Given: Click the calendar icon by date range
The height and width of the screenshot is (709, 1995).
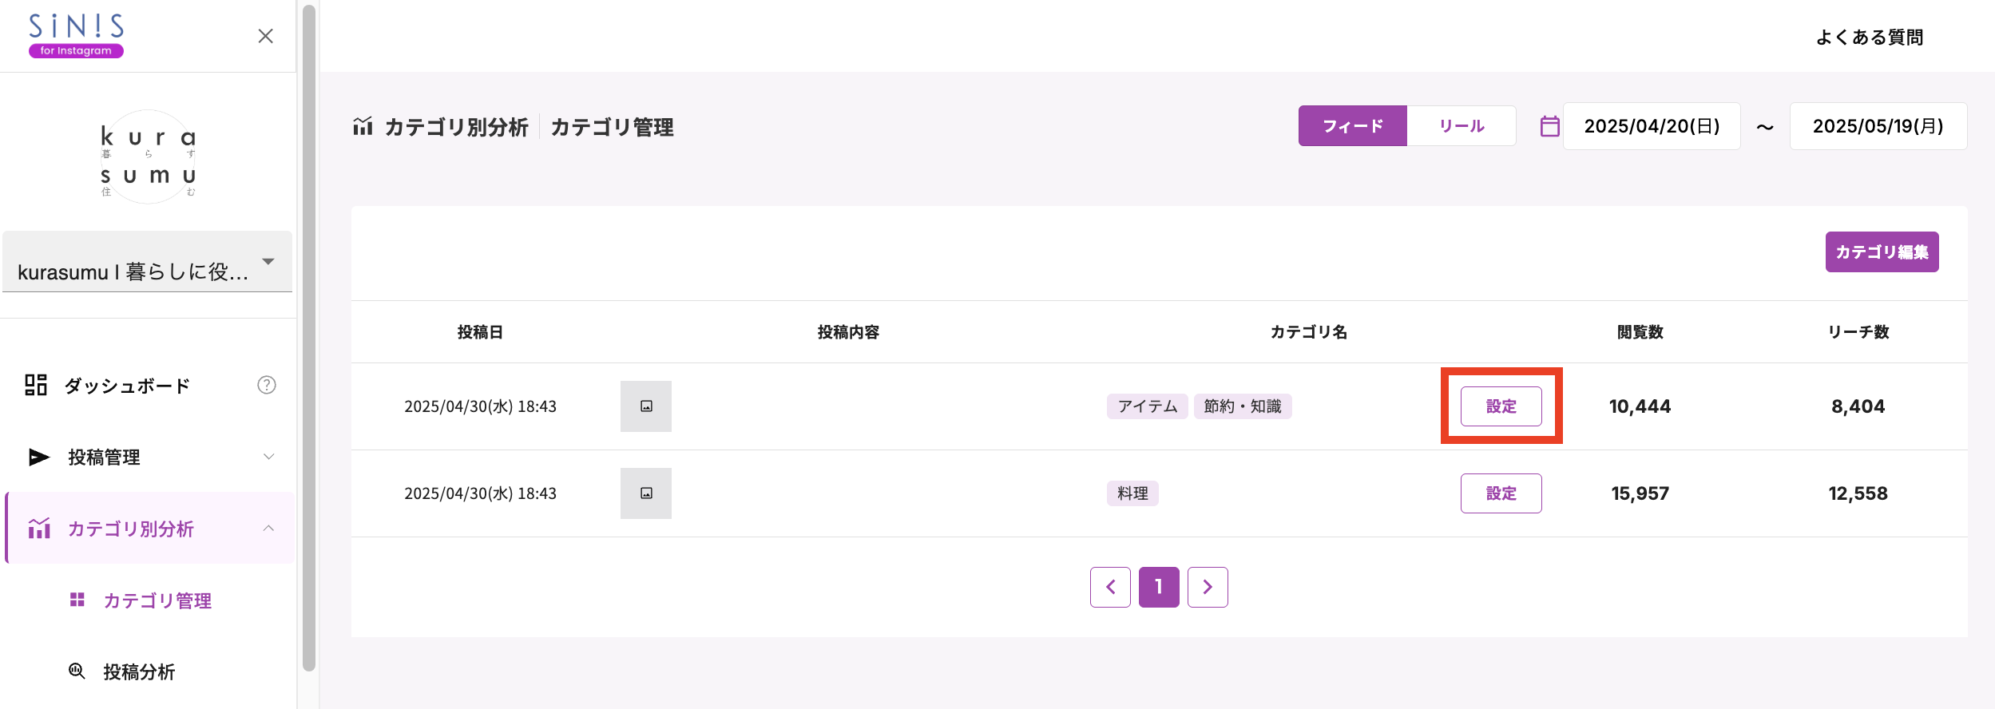Looking at the screenshot, I should (1549, 126).
